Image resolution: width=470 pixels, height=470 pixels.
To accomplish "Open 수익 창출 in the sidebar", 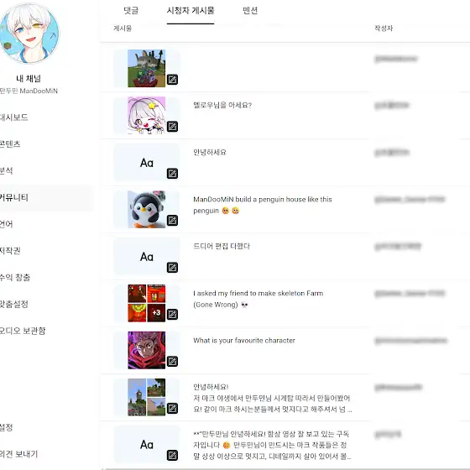I will pyautogui.click(x=15, y=277).
